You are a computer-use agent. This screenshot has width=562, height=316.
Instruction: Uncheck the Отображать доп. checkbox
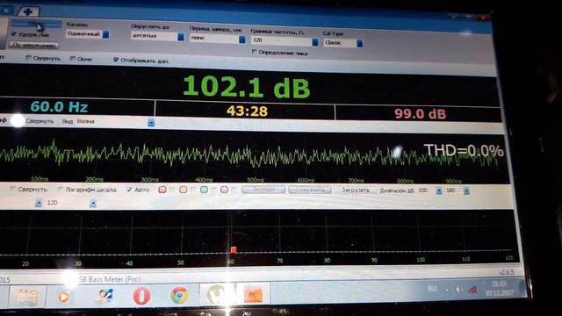click(116, 60)
